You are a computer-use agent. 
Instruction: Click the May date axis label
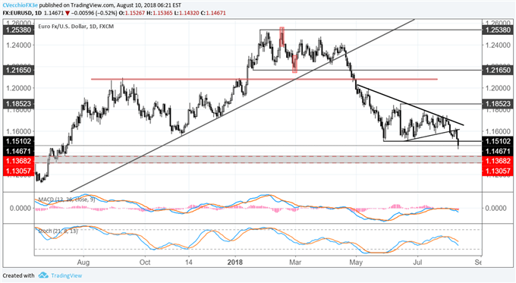pyautogui.click(x=356, y=263)
